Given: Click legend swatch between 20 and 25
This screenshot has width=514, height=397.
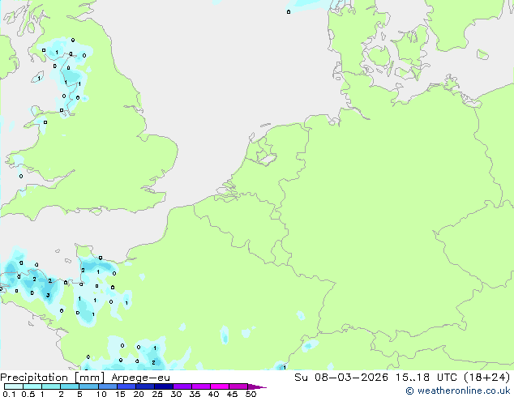Looking at the screenshot, I should pos(145,386).
